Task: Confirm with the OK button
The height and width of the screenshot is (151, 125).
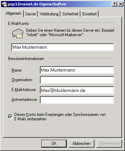Action: coord(54,144)
